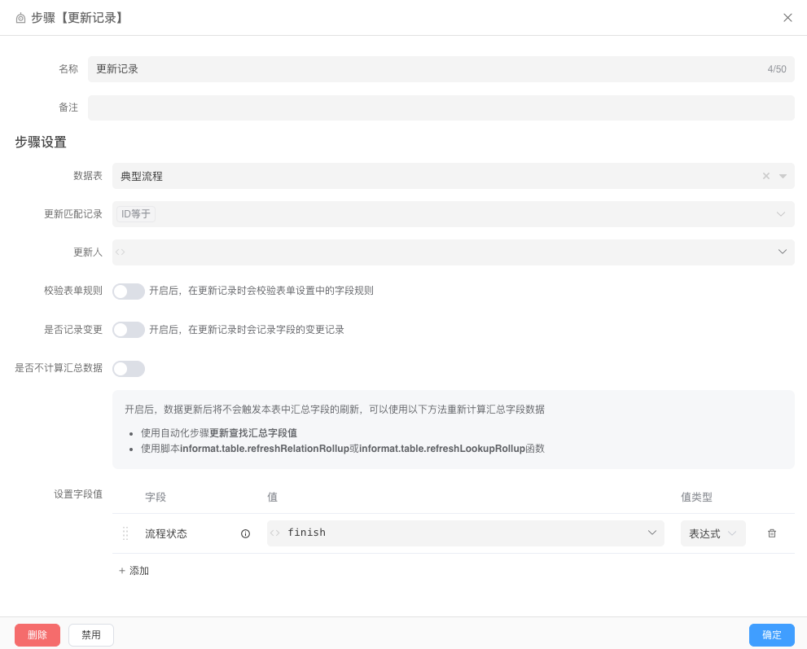Open the 更新人 dropdown
Viewport: 807px width, 649px height.
click(782, 252)
